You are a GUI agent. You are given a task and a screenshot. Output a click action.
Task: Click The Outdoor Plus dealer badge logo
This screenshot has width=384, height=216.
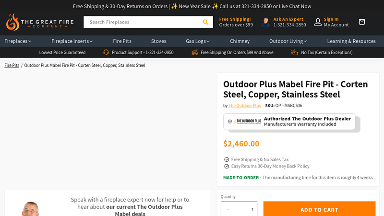coord(247,121)
